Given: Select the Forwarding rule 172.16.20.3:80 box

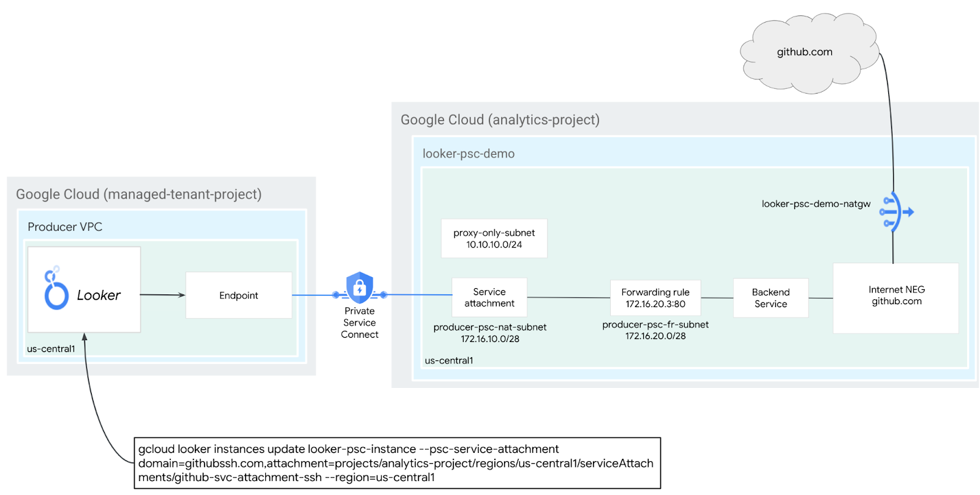Looking at the screenshot, I should coord(655,298).
